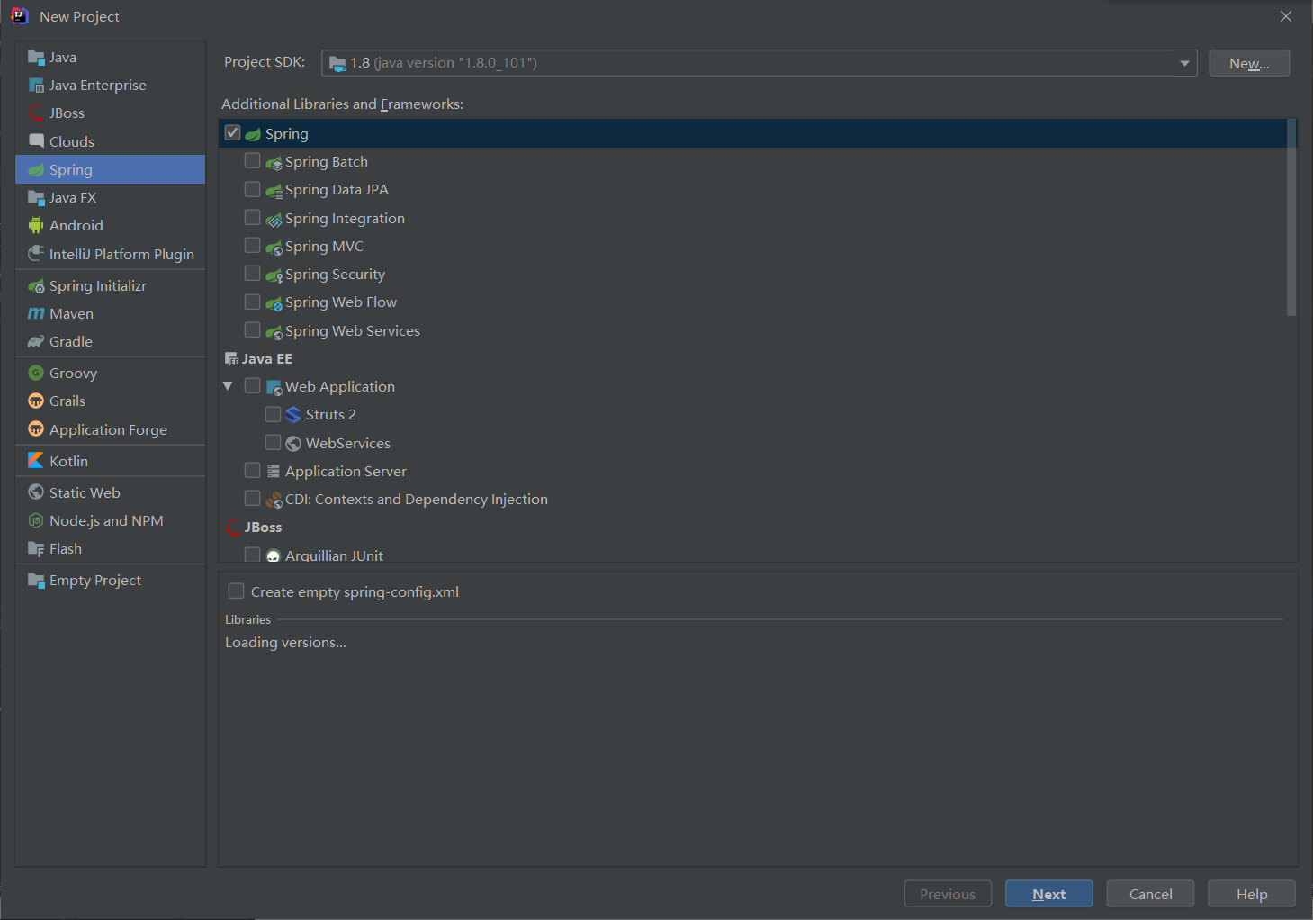Screen dimensions: 1313x920
Task: Click the Clouds icon in sidebar
Action: pos(36,141)
